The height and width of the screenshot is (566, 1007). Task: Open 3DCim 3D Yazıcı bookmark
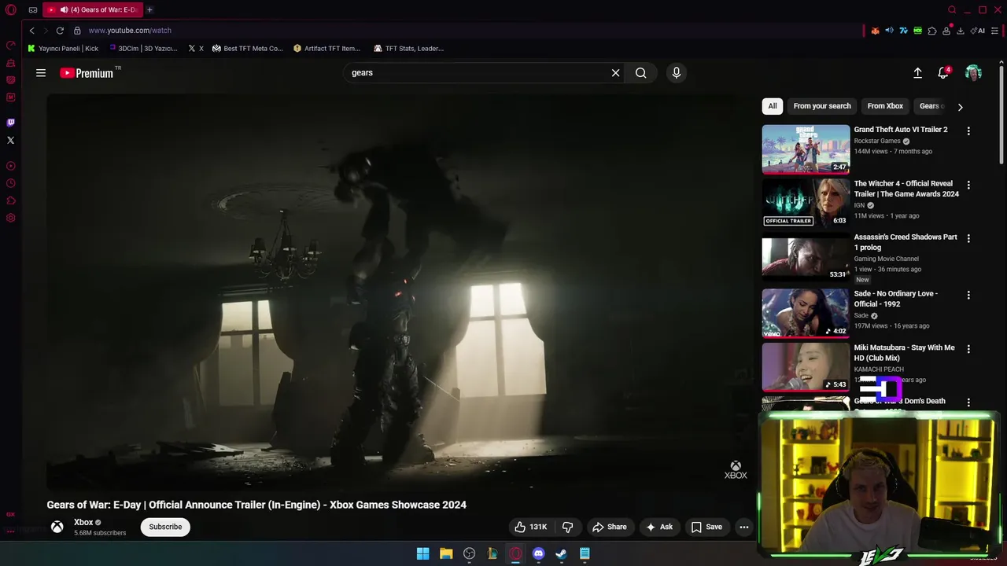pos(144,49)
